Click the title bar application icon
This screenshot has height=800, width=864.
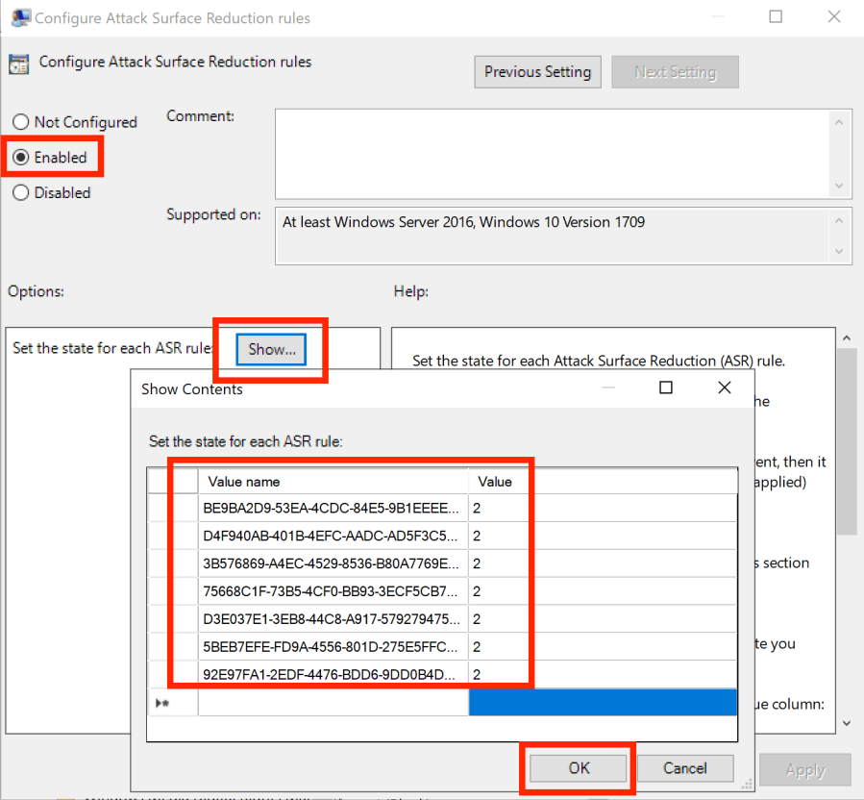[x=20, y=17]
